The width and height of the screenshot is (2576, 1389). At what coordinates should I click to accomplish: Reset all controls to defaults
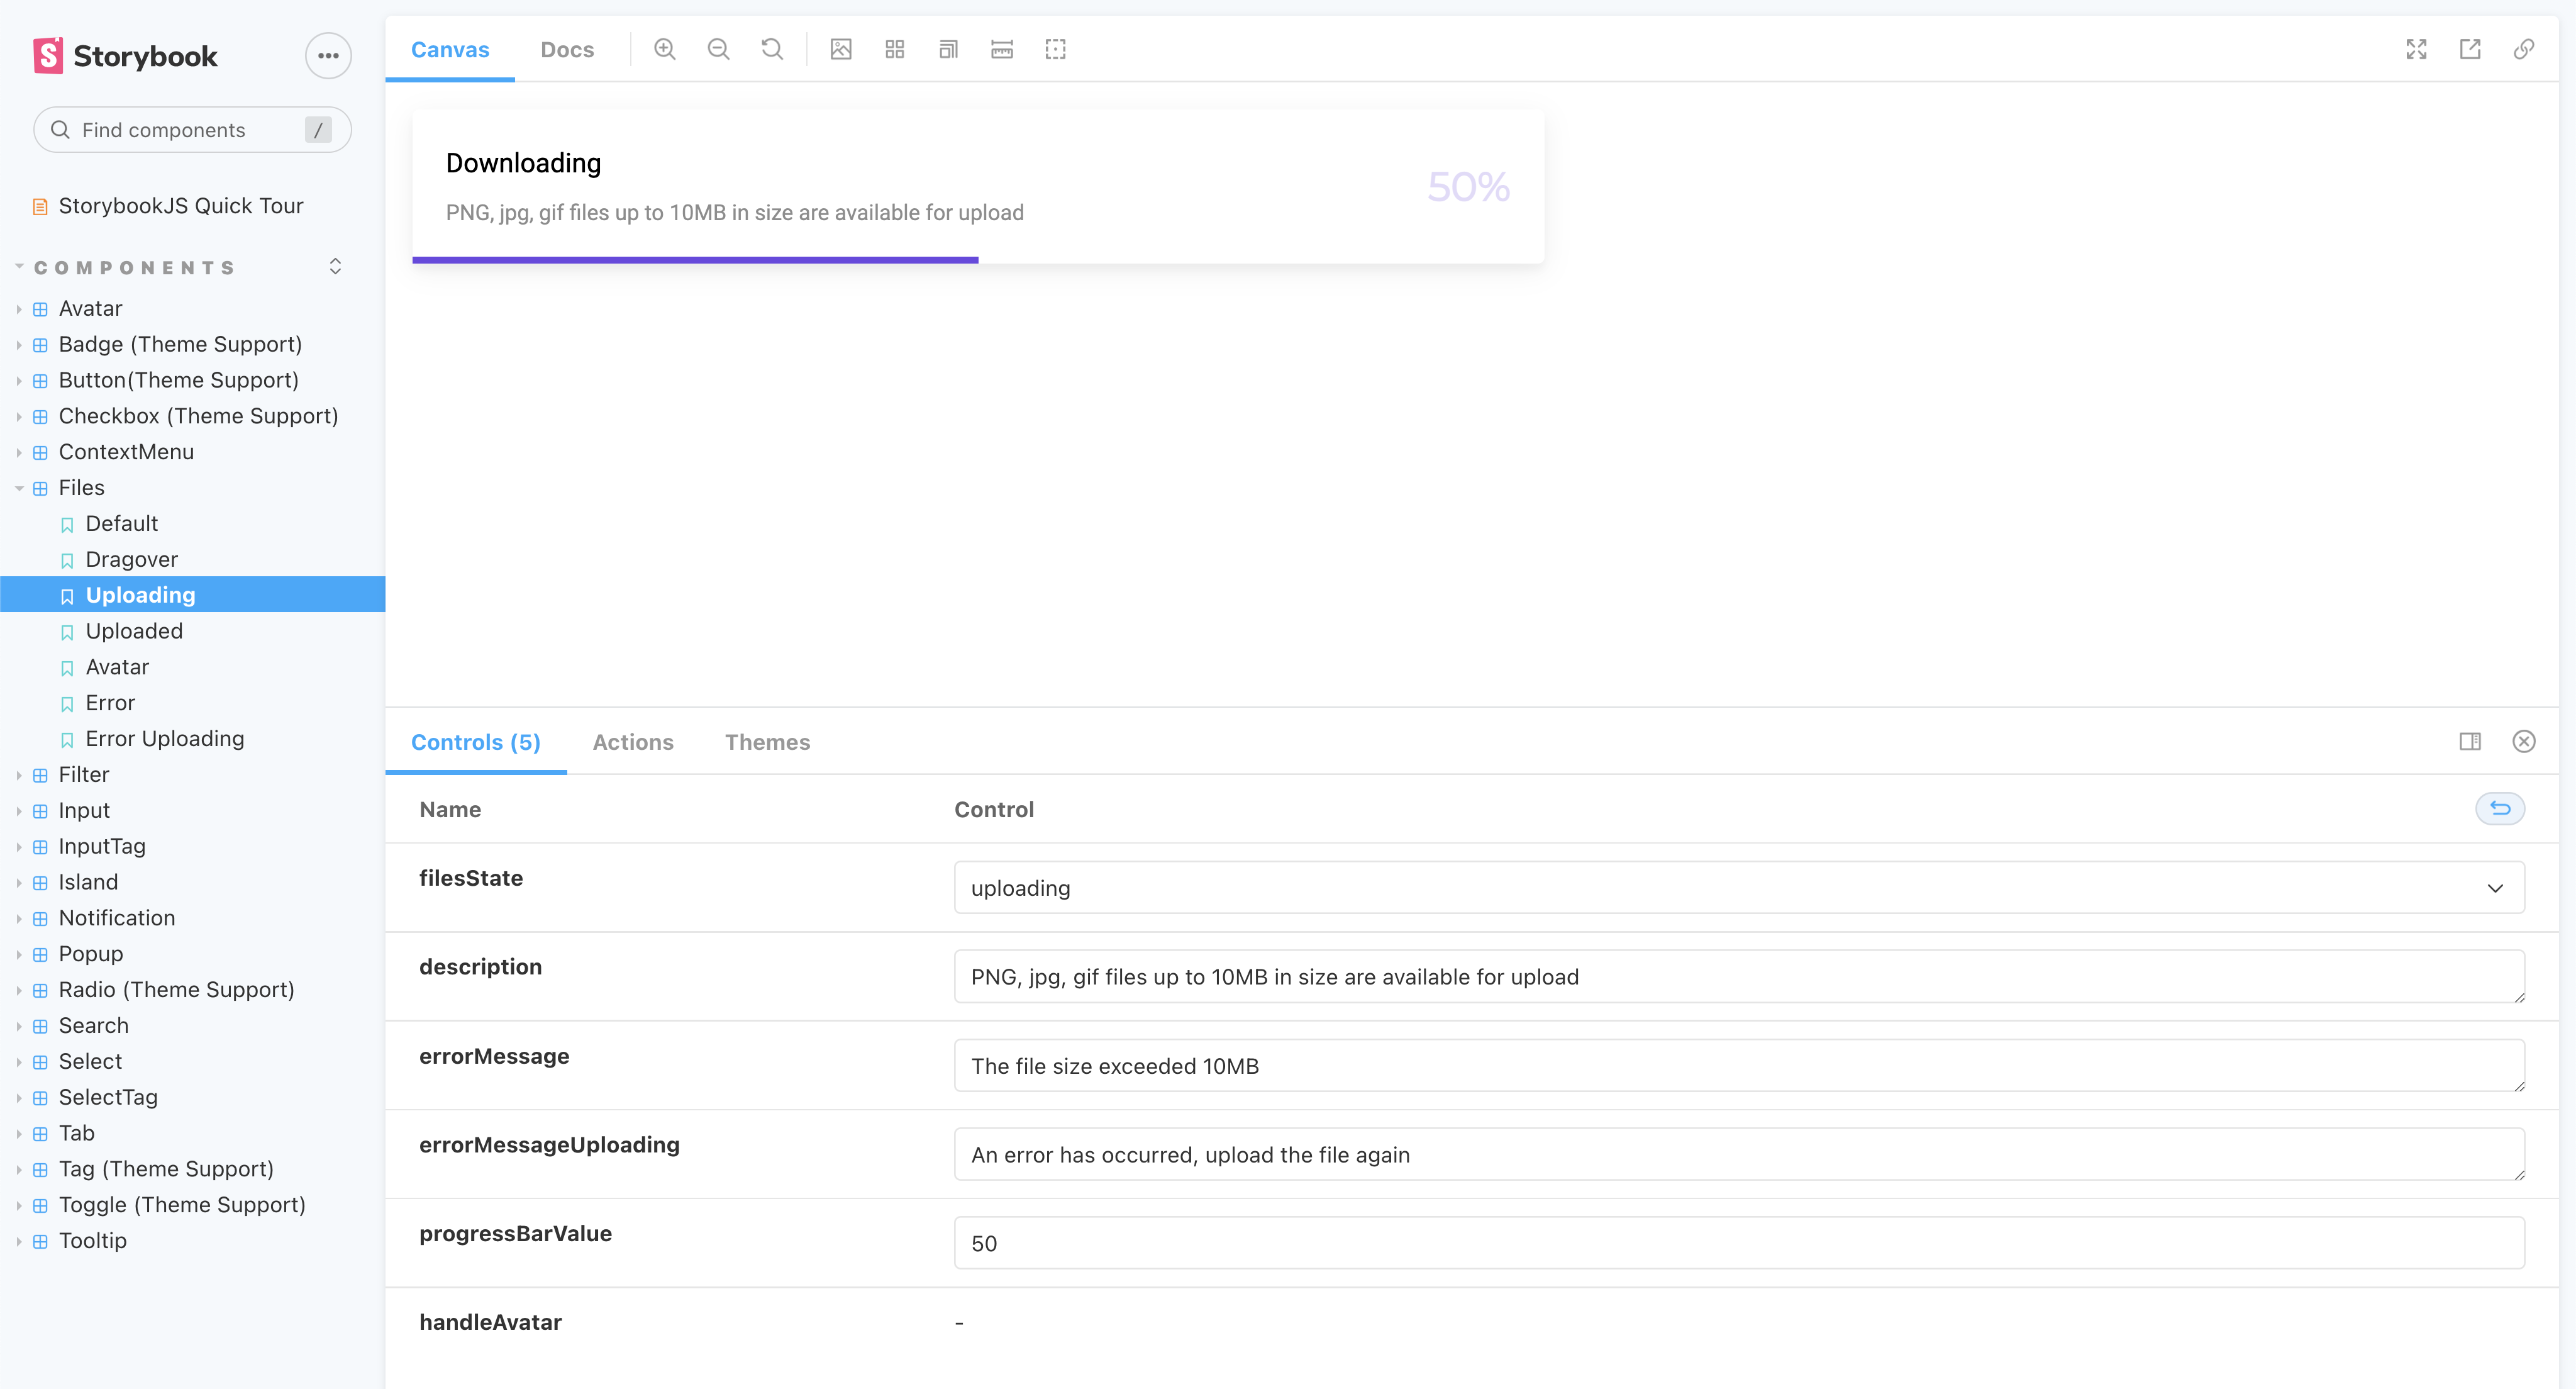point(2500,809)
